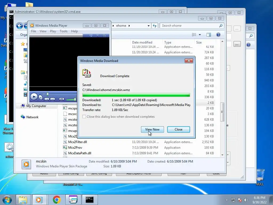Tick 'Close this dialog box when download completes'
273x205 pixels.
tap(84, 116)
